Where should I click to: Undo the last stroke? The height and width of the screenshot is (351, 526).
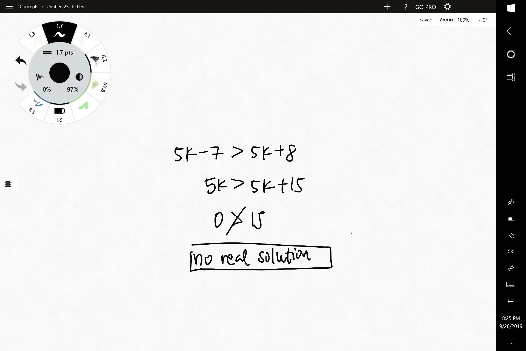coord(21,61)
